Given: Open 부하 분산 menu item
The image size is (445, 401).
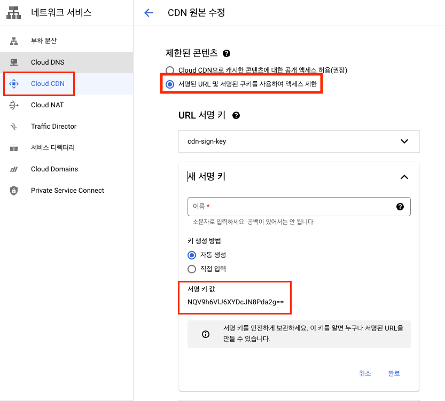Looking at the screenshot, I should tap(66, 41).
